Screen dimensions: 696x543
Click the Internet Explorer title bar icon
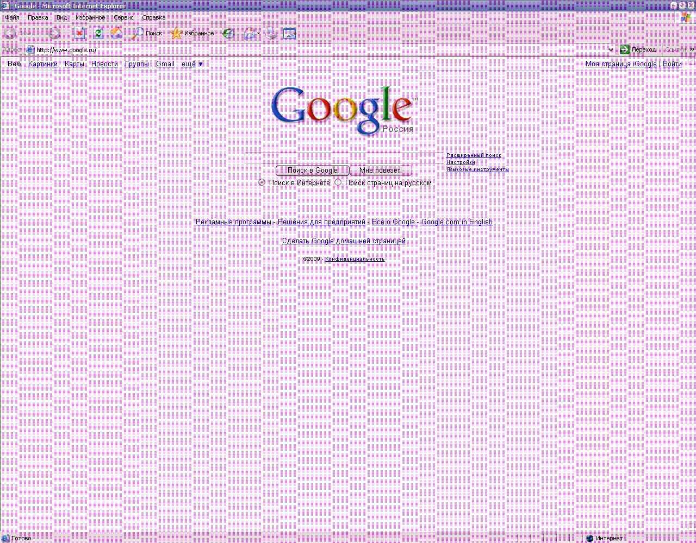(6, 6)
